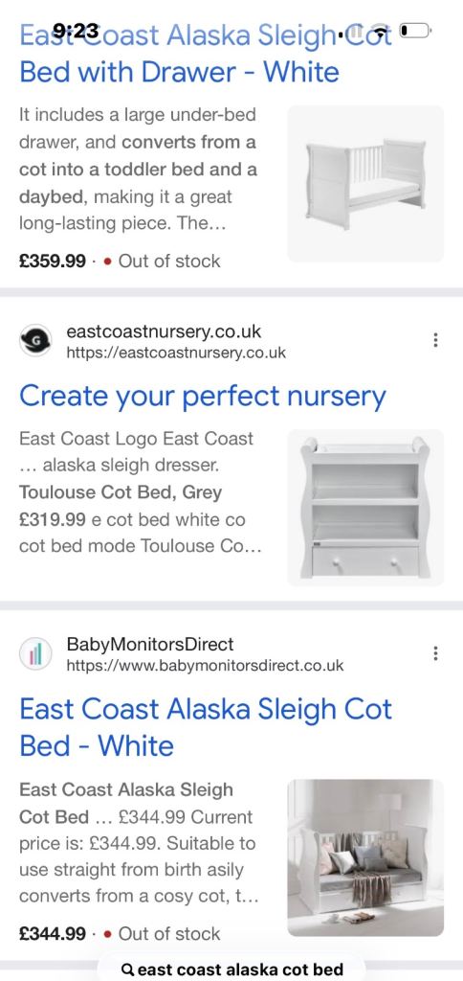Tap the Wi-Fi icon in status bar
The image size is (463, 981).
pos(381,31)
